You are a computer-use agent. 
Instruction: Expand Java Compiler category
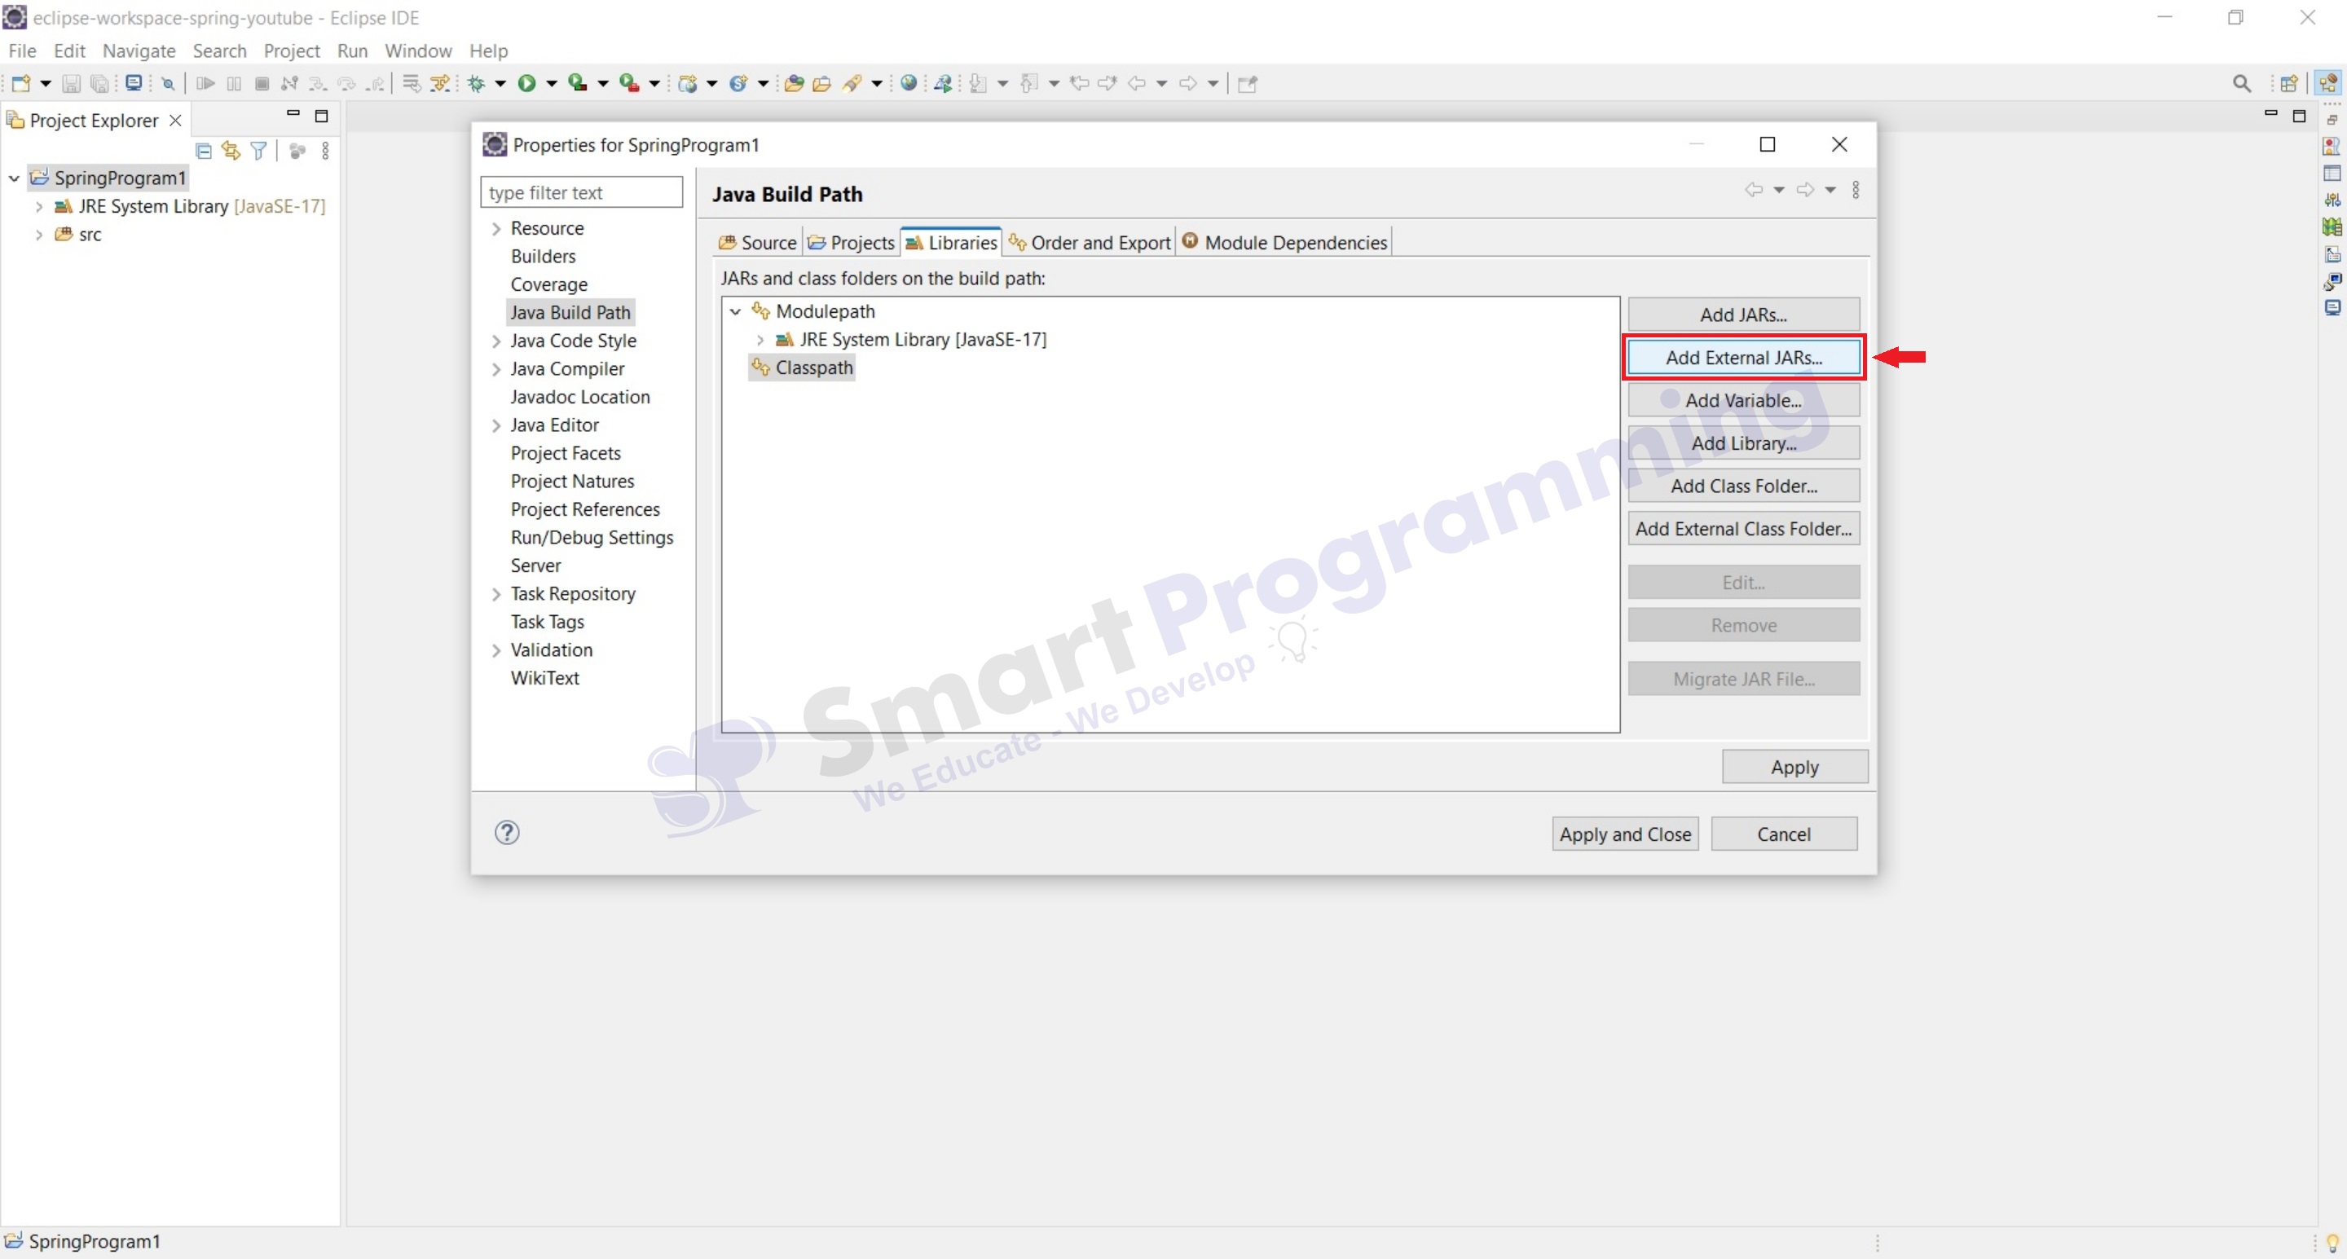(x=496, y=370)
